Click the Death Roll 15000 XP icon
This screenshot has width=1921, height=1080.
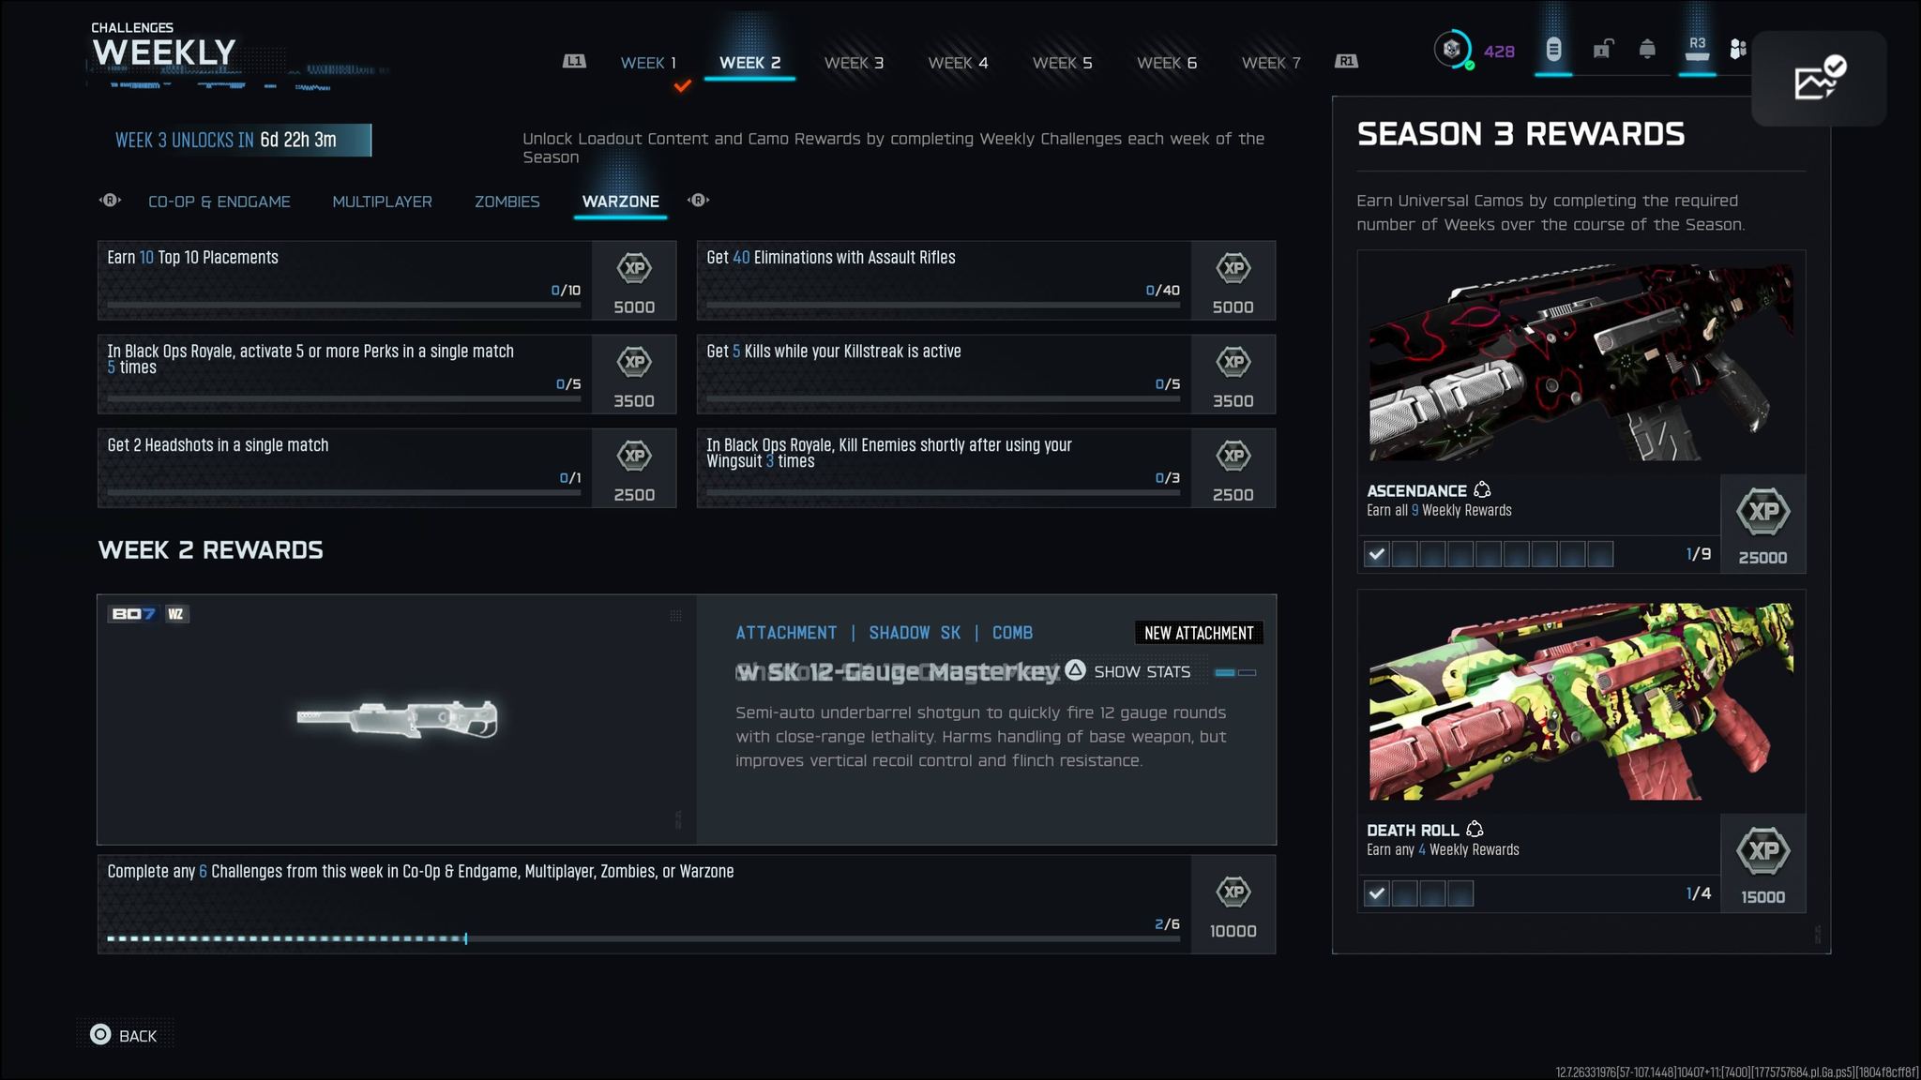[1762, 851]
